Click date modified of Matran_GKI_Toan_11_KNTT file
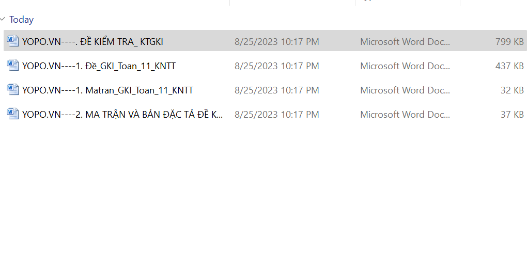 (276, 90)
